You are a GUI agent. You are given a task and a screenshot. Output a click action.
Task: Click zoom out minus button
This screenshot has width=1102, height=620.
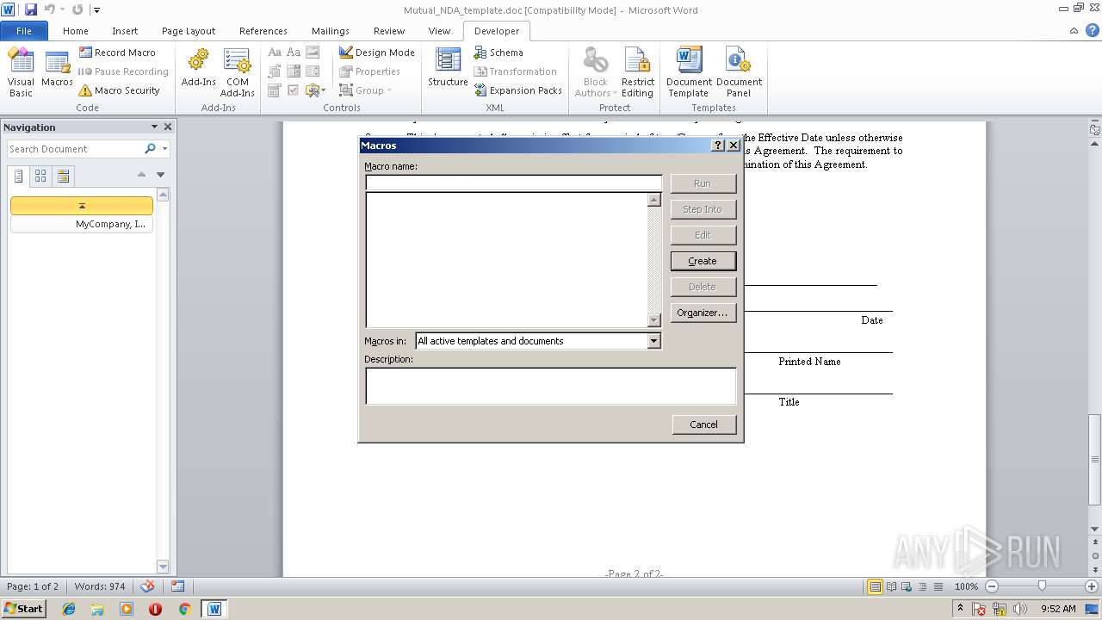pyautogui.click(x=991, y=586)
